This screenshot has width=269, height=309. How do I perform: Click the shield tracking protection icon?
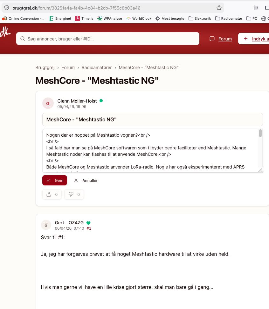click(x=7, y=8)
